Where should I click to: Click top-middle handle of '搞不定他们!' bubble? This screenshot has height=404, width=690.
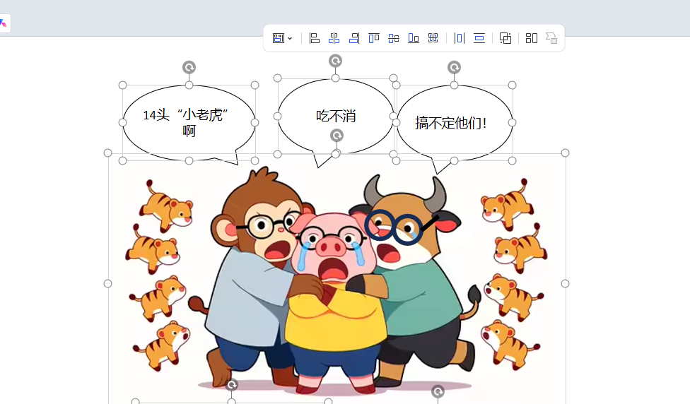[454, 85]
